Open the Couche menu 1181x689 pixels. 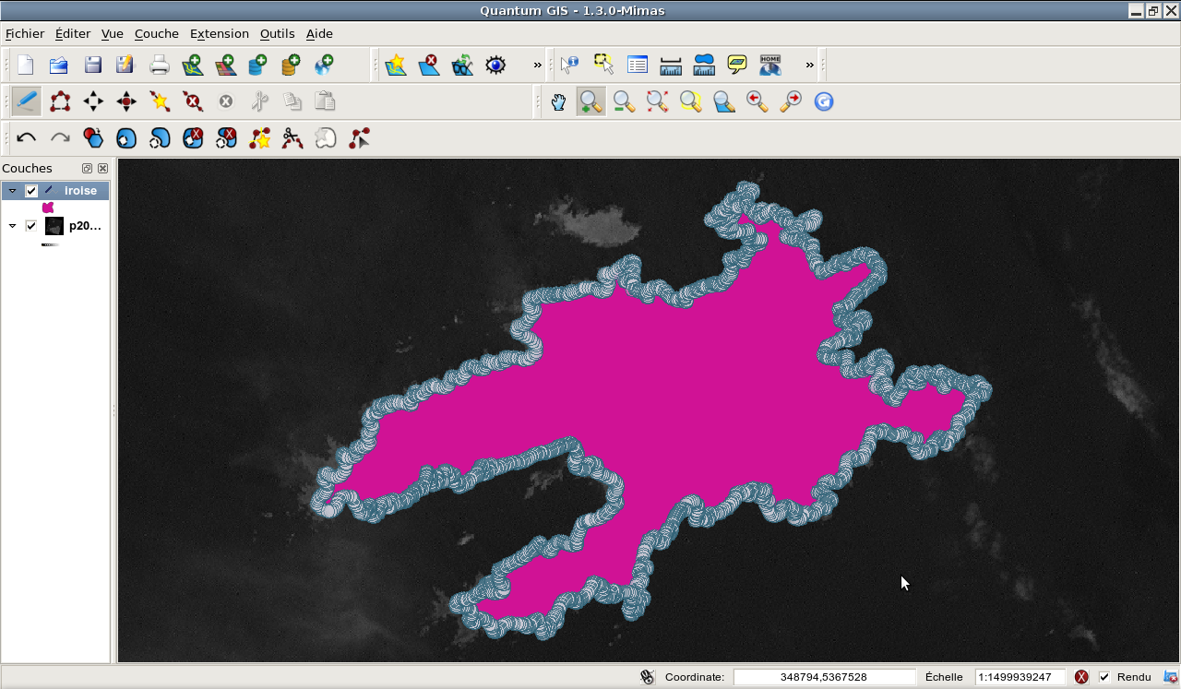click(157, 34)
